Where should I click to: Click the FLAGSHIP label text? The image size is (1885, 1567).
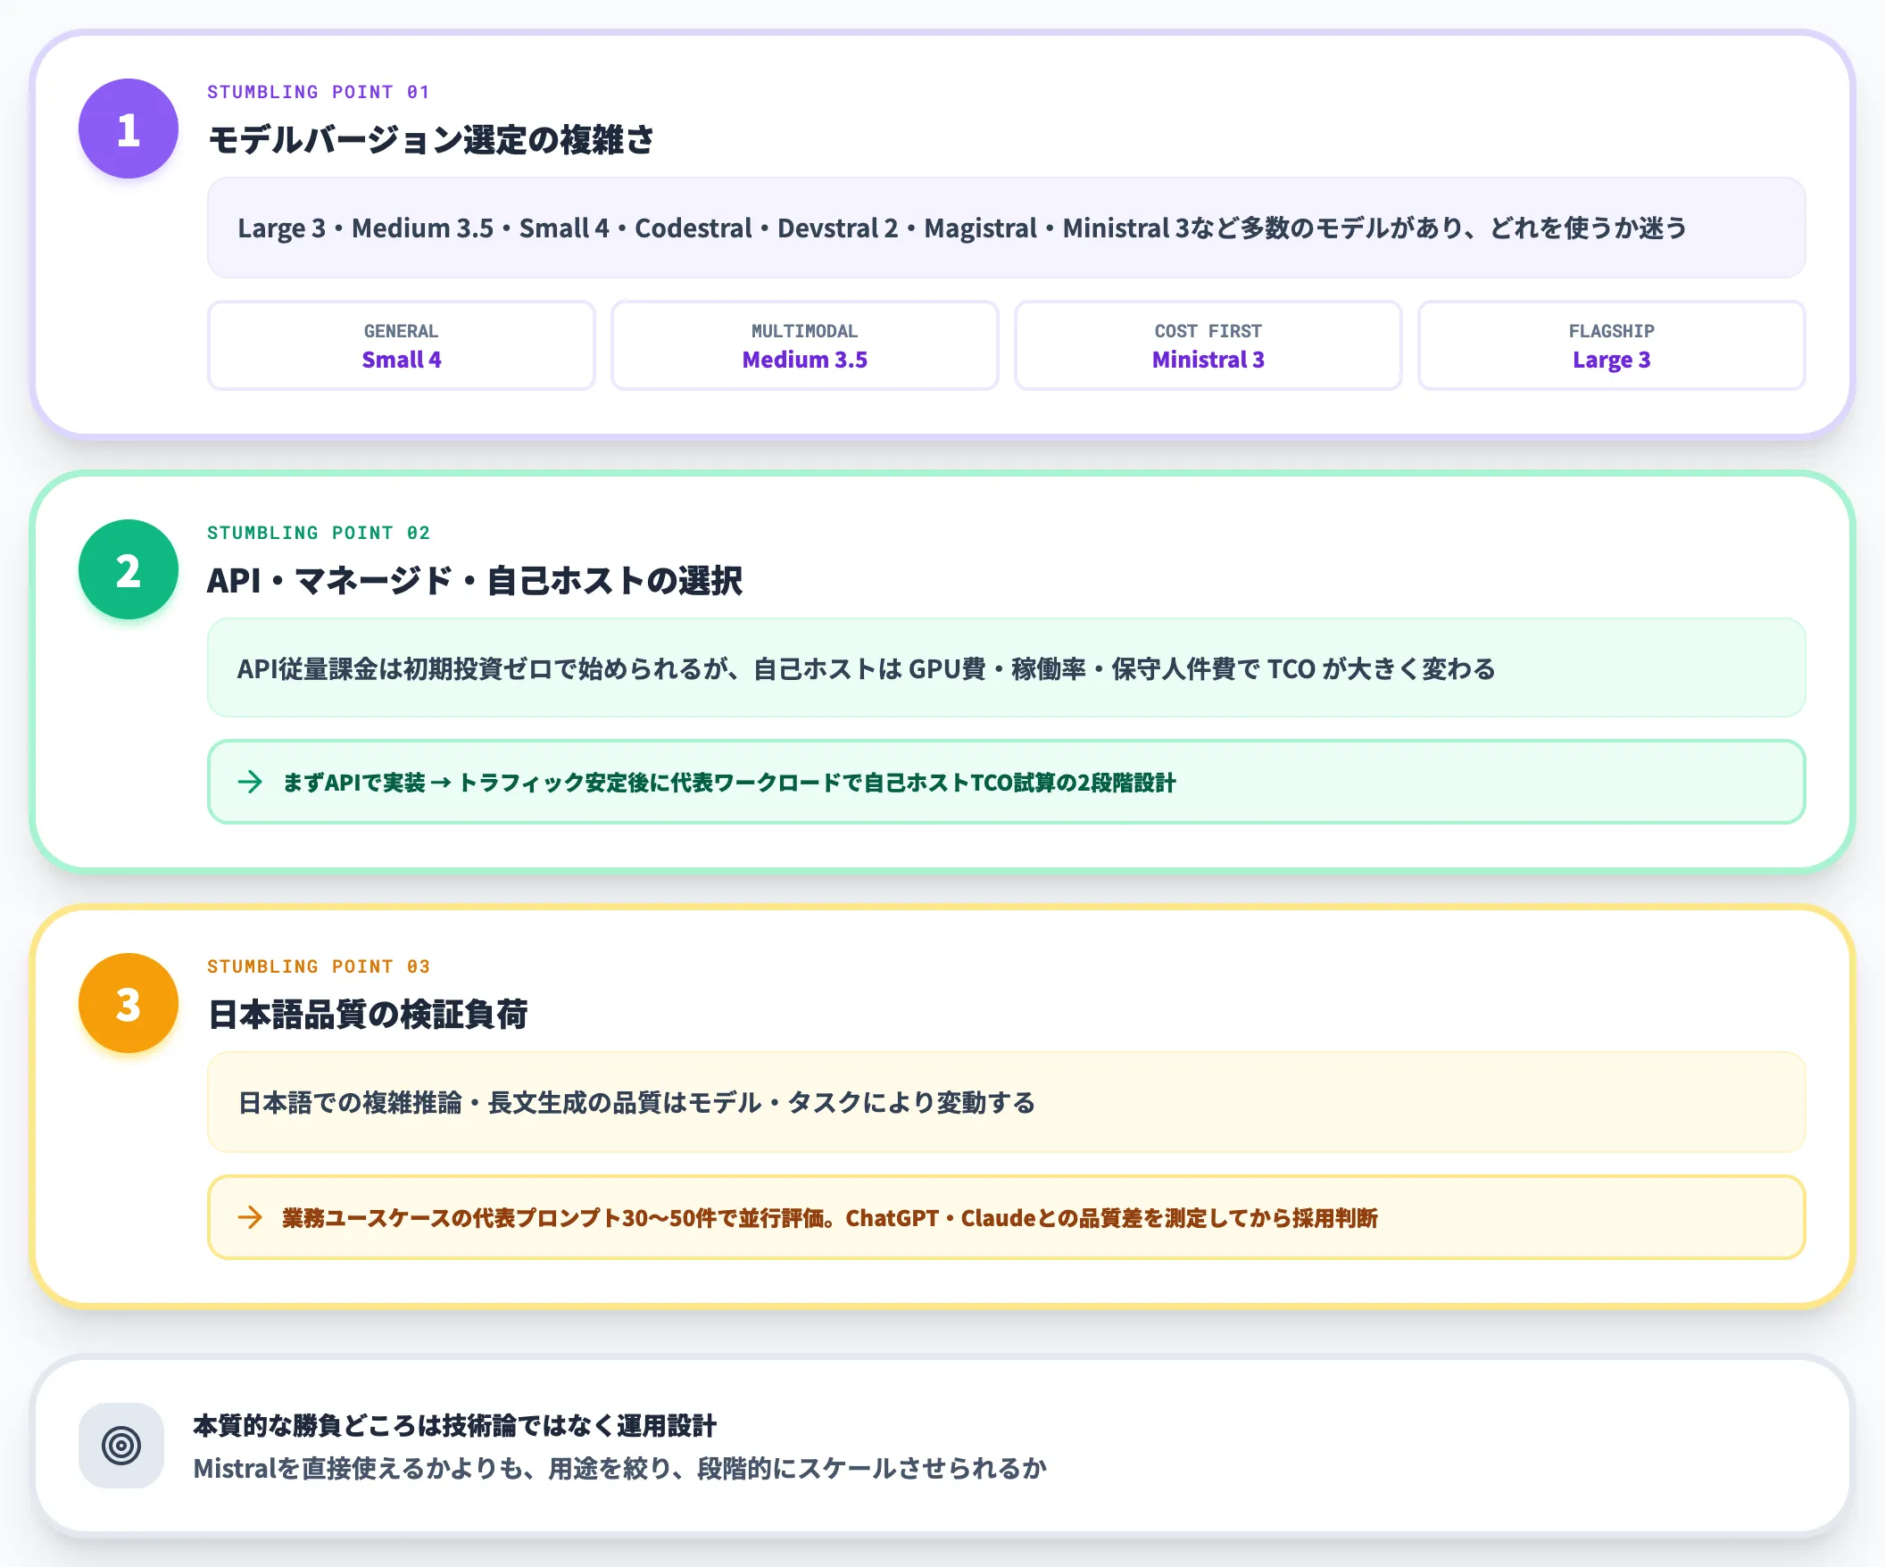(1611, 331)
